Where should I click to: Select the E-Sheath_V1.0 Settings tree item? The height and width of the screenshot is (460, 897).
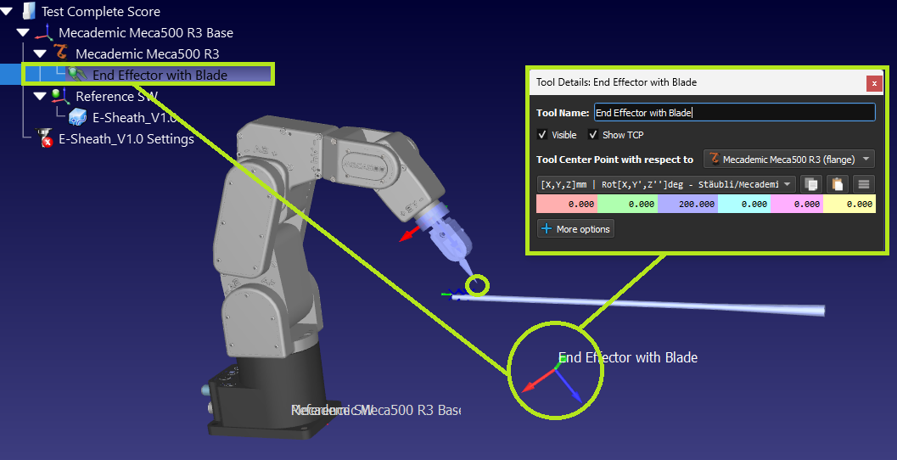(126, 138)
